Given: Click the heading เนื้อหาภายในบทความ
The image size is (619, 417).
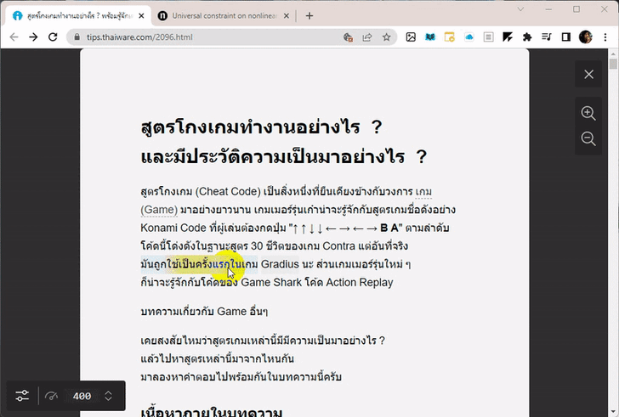Looking at the screenshot, I should pyautogui.click(x=212, y=412).
